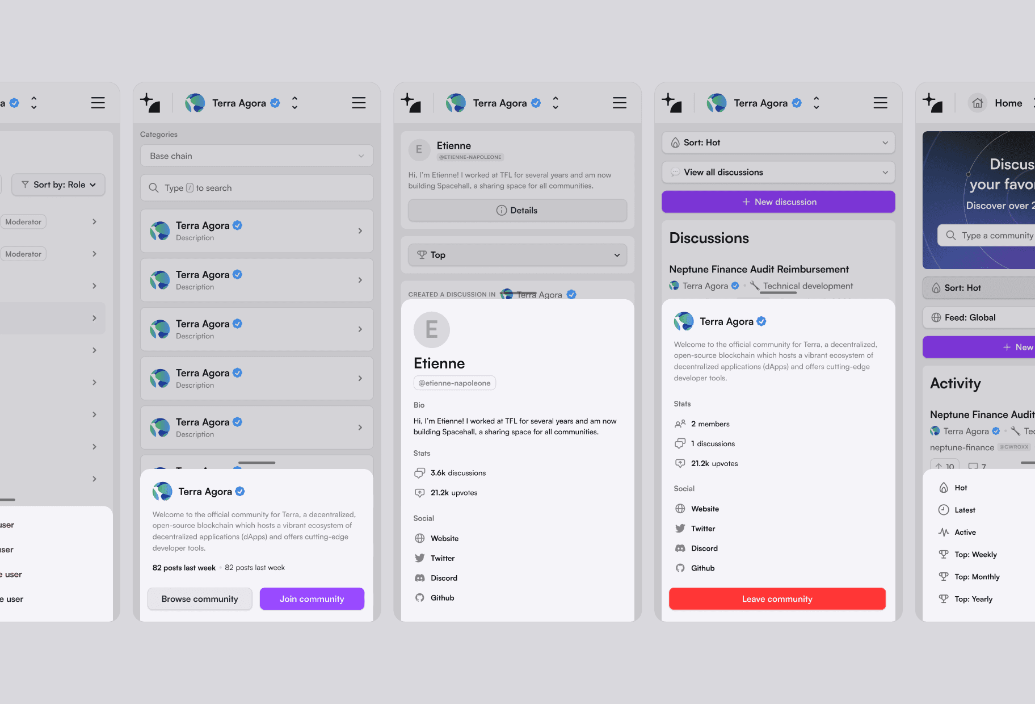Open the Feed: Global dropdown

point(979,317)
